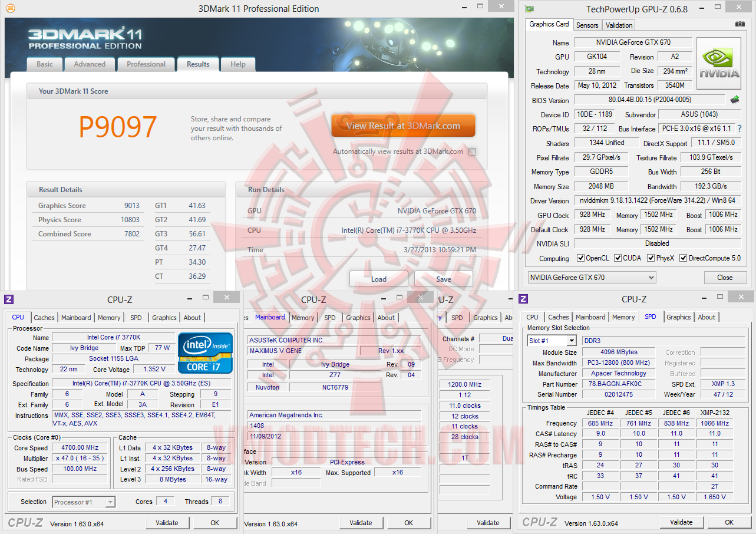Toggle the DirectCompute 5.0 checkbox
This screenshot has width=756, height=534.
pos(684,258)
